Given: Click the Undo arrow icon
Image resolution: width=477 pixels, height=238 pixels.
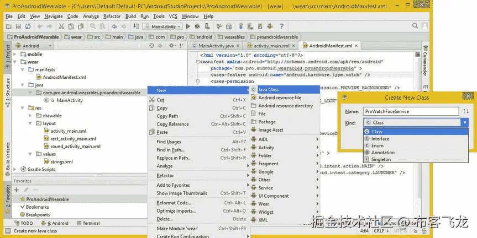Looking at the screenshot, I should [40, 26].
